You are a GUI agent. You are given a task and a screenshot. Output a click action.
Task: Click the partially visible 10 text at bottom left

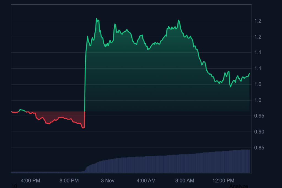coord(14,186)
